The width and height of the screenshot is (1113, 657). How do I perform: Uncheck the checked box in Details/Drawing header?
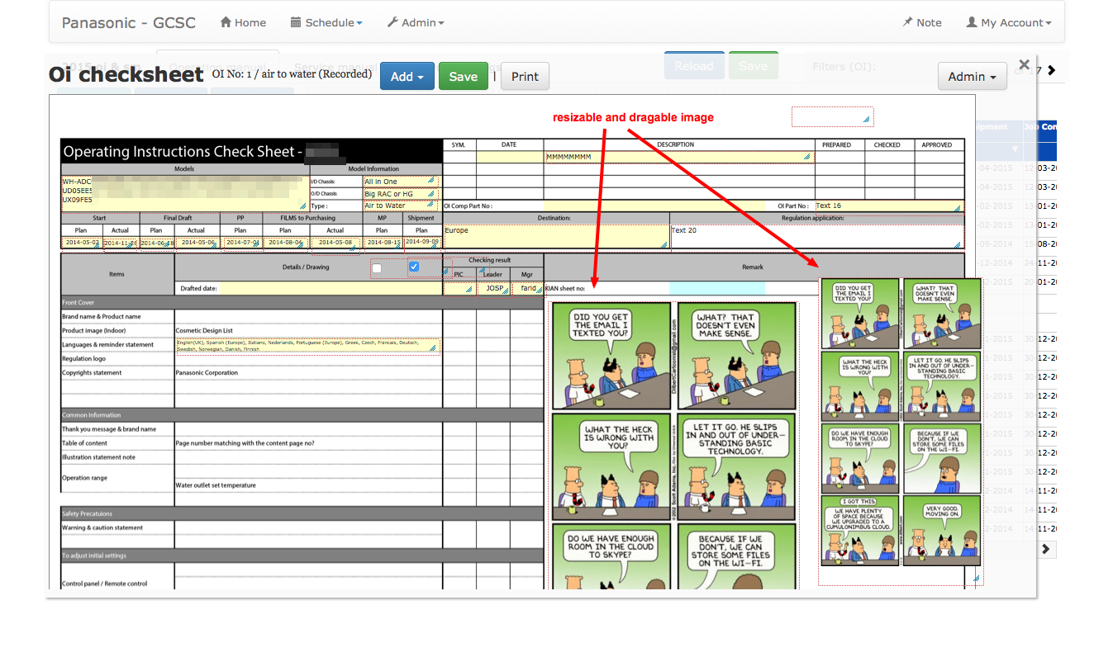(414, 267)
